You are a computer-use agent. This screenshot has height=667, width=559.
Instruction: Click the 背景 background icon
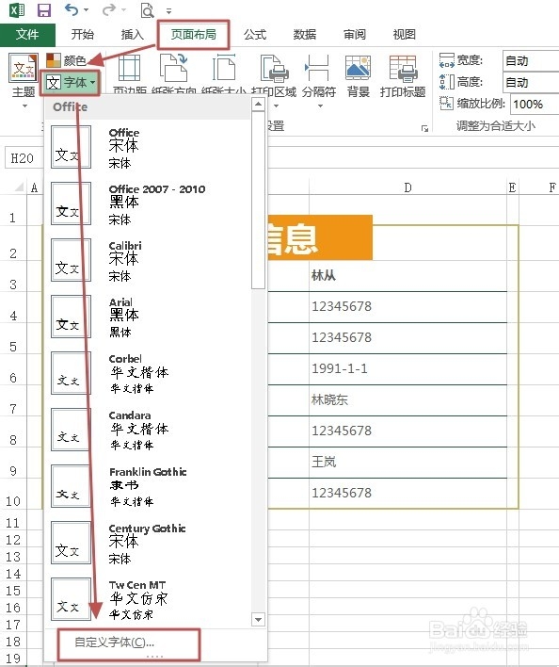(x=359, y=75)
